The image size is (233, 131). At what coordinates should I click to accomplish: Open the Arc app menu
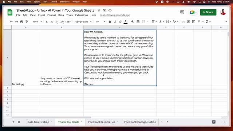9,1
